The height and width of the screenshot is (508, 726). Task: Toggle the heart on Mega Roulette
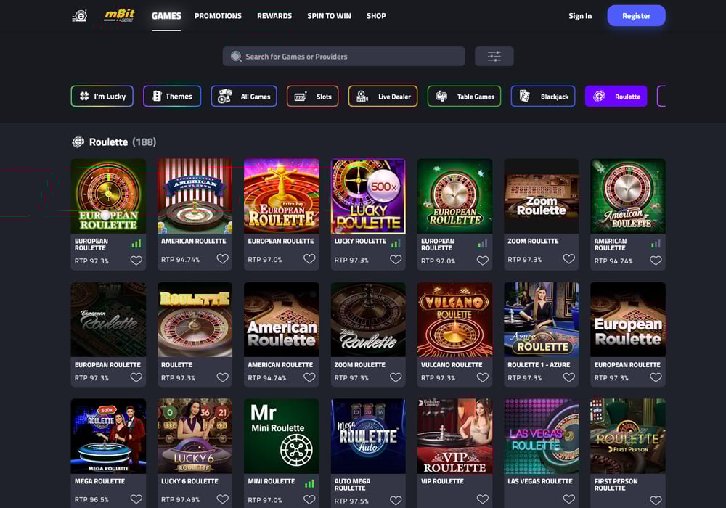[136, 499]
